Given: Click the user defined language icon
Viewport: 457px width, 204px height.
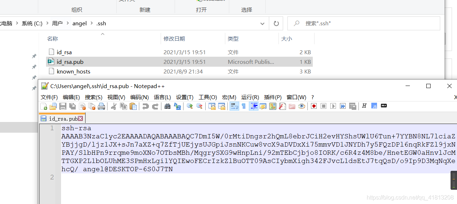Looking at the screenshot, I should (263, 106).
